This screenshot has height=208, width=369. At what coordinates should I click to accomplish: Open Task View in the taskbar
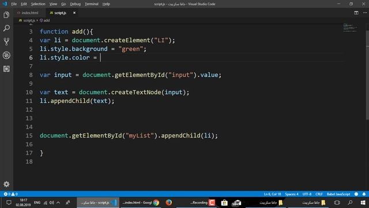337,203
